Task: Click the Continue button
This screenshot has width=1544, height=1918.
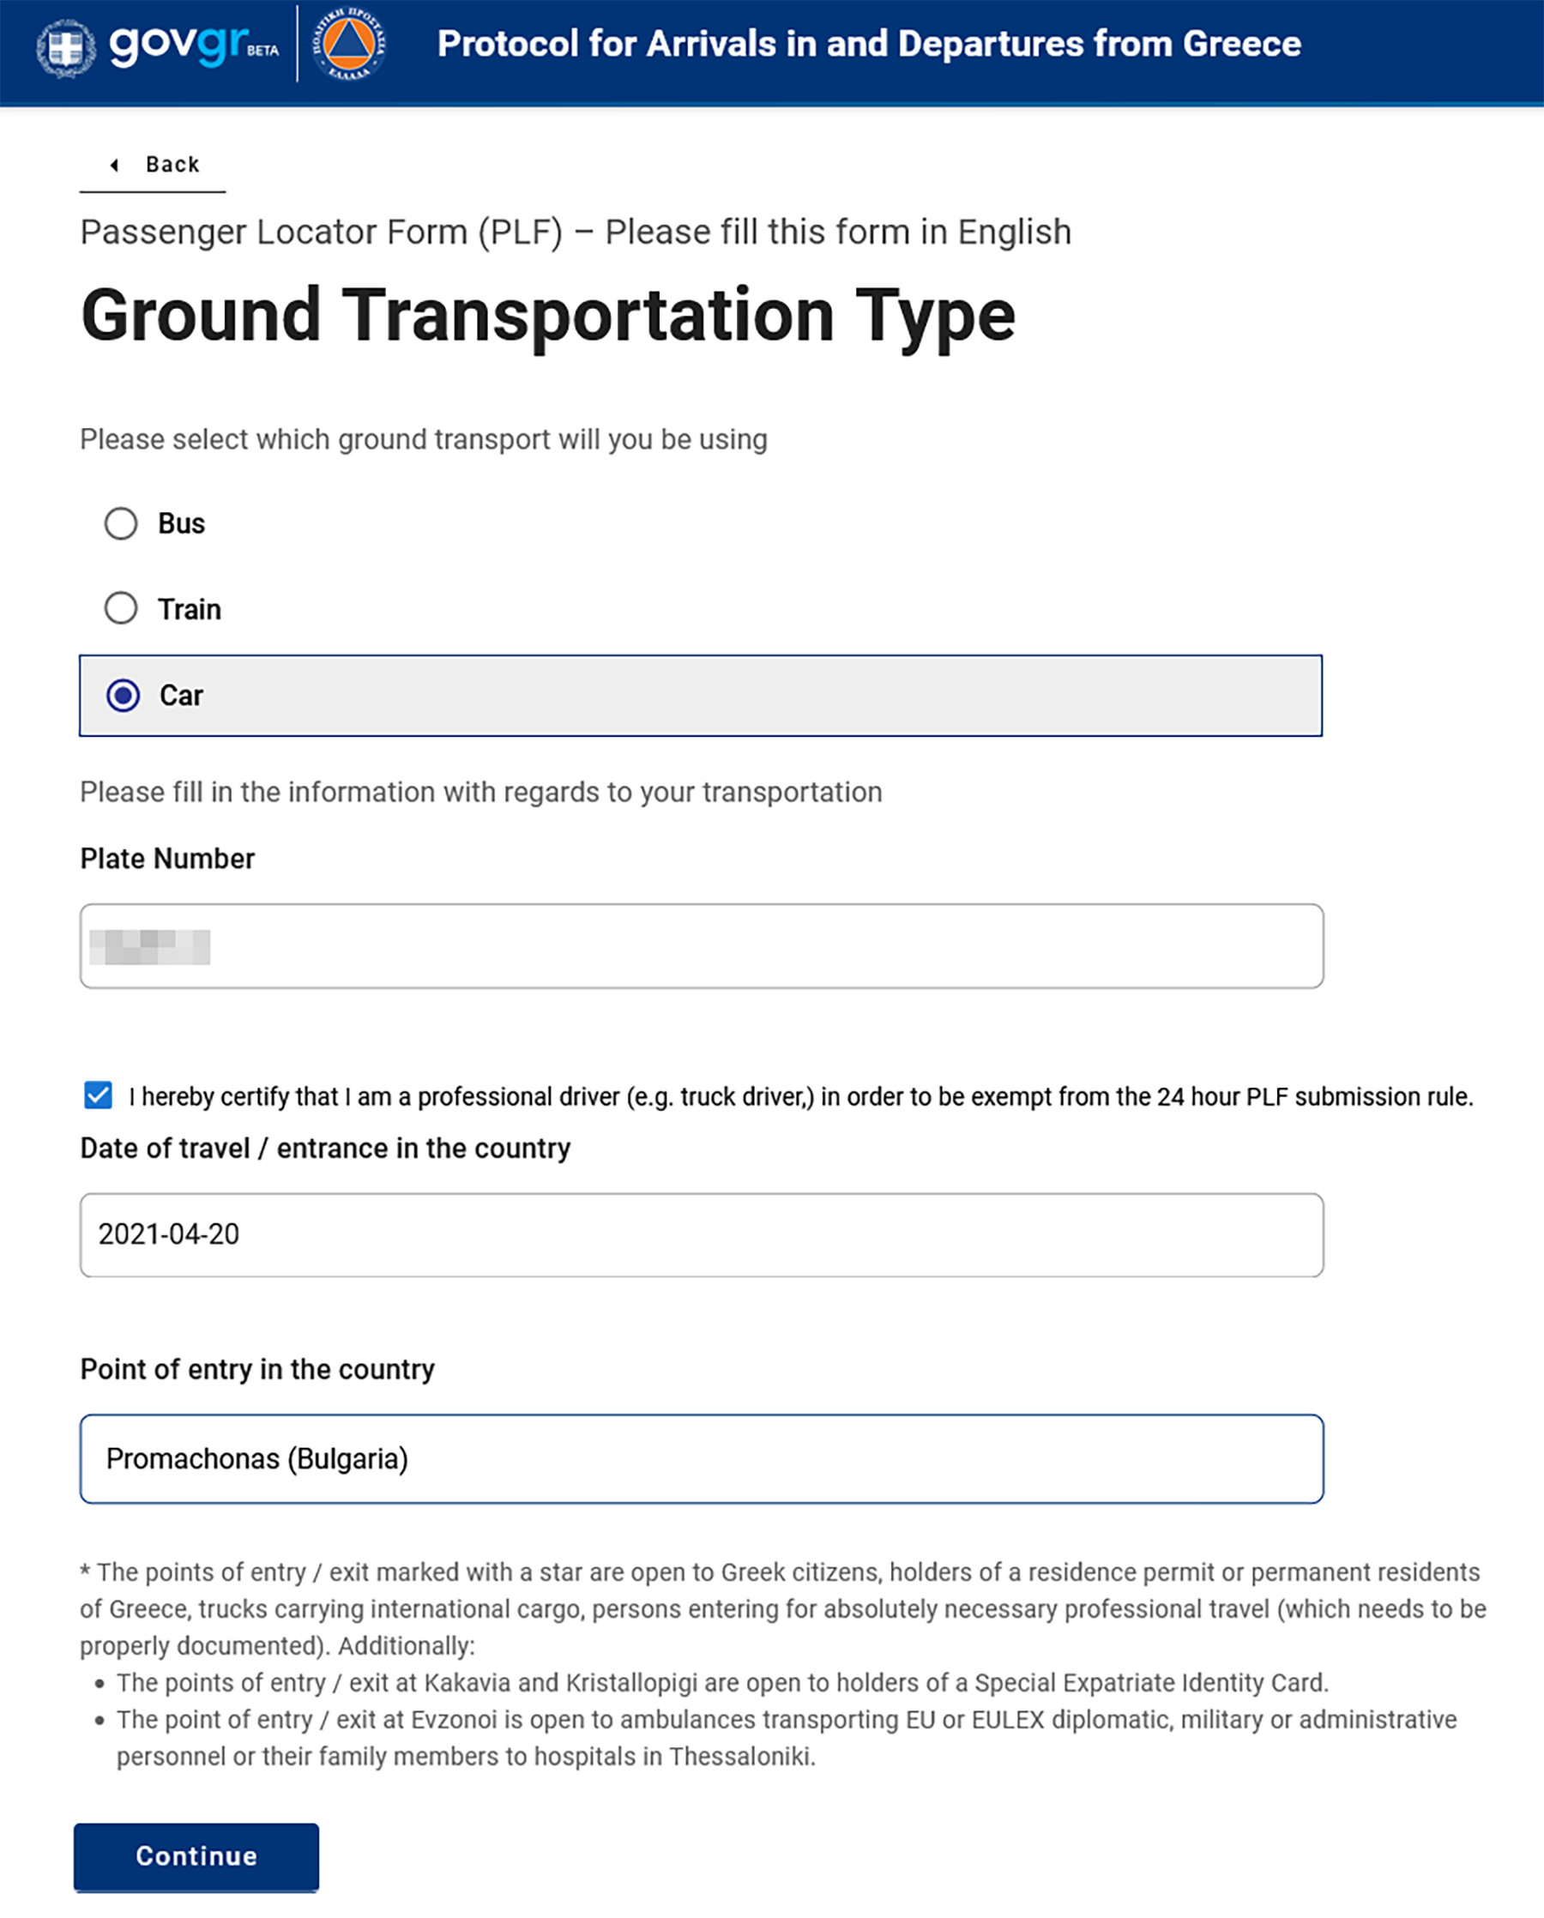Action: [x=196, y=1855]
